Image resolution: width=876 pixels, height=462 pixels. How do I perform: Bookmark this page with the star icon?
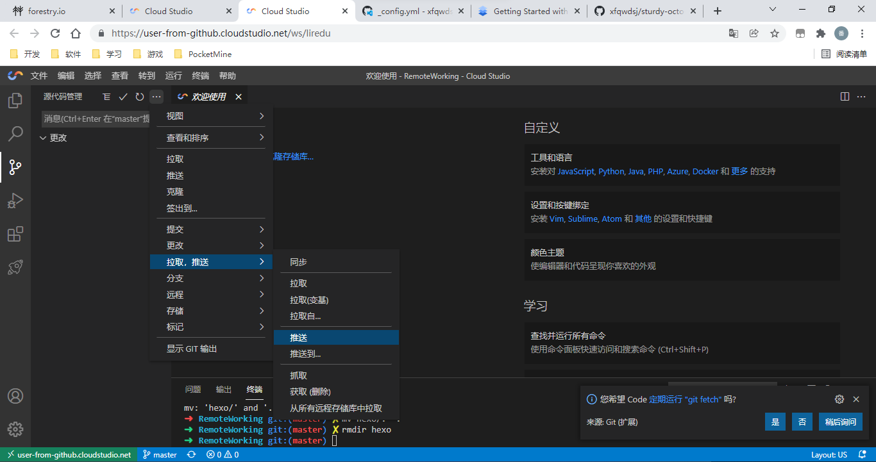pos(775,33)
